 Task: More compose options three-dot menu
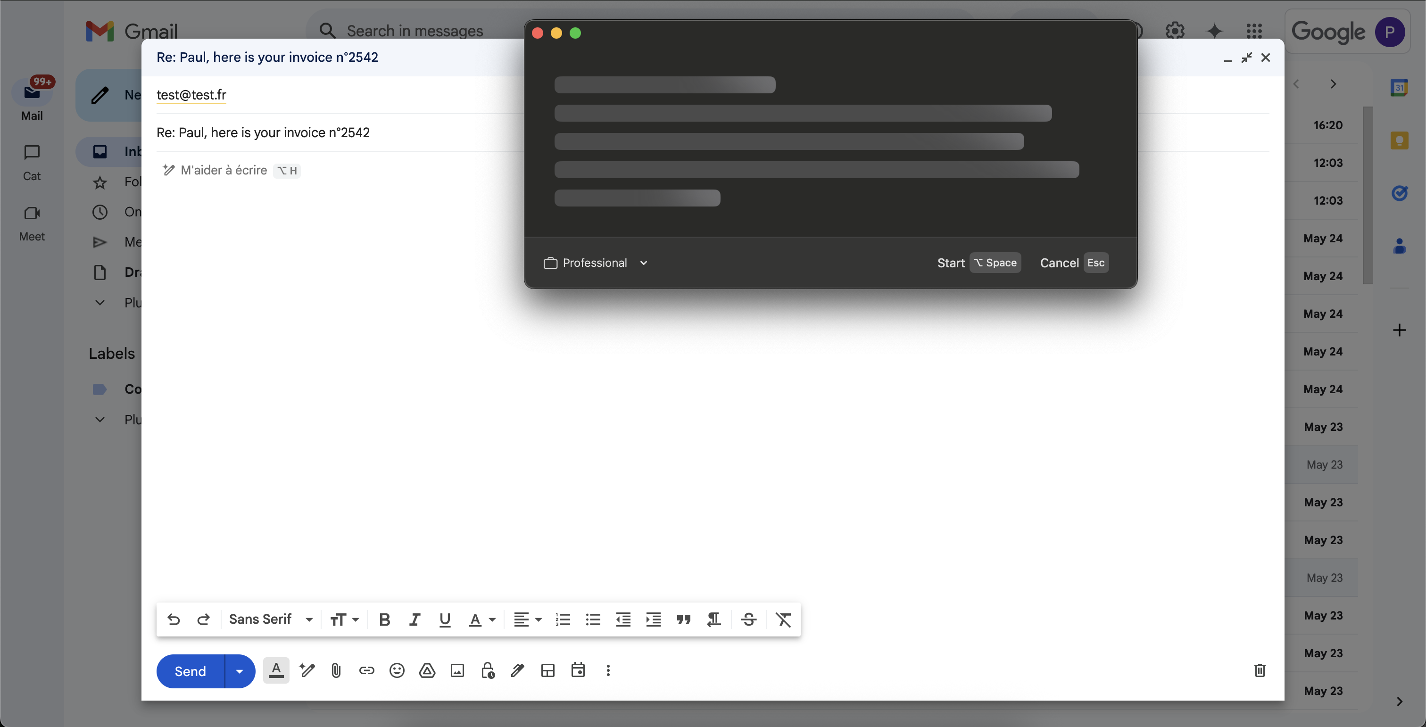click(608, 670)
